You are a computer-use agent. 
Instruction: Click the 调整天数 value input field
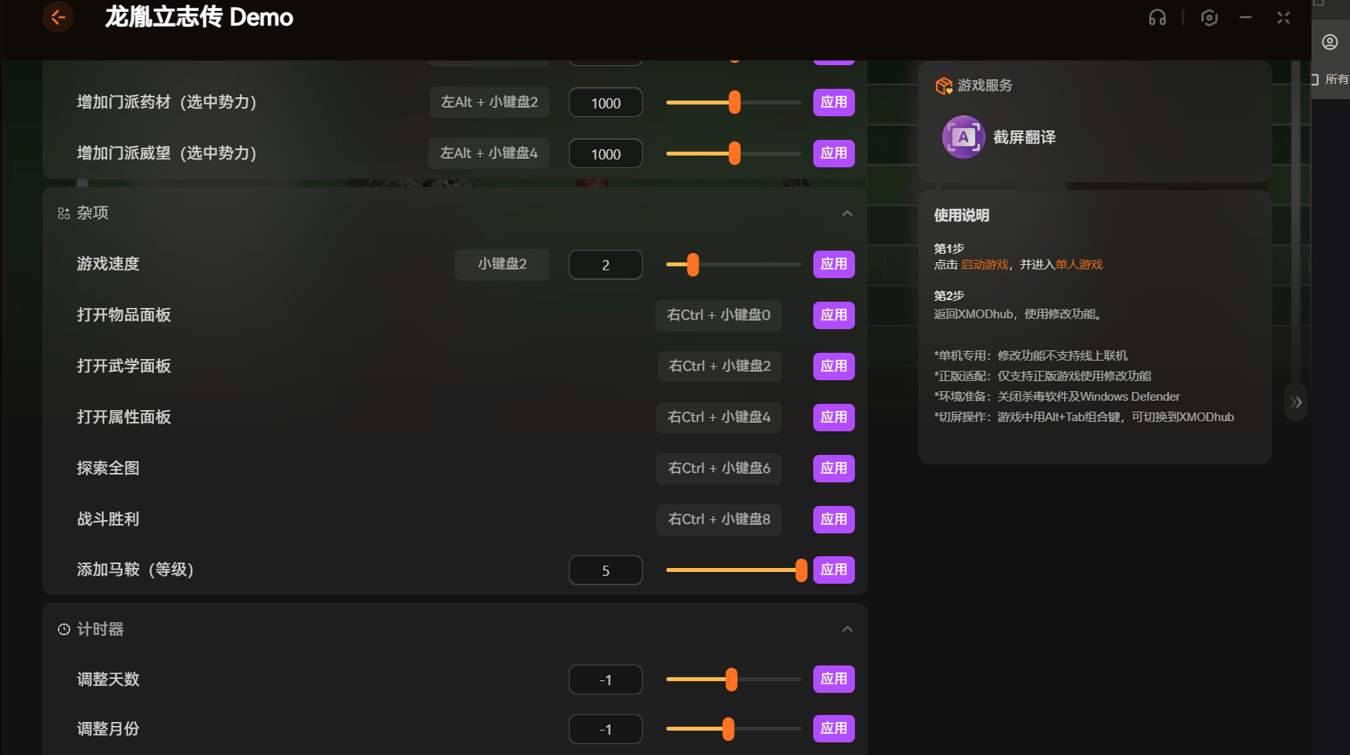coord(605,680)
